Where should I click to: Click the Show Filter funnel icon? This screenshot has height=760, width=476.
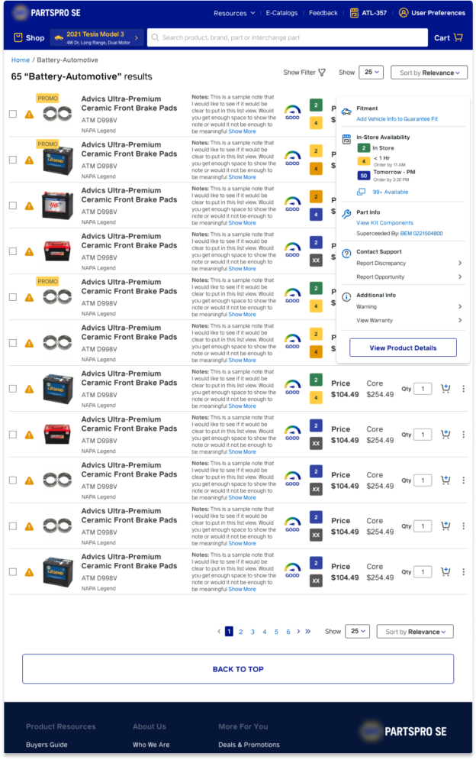(322, 73)
